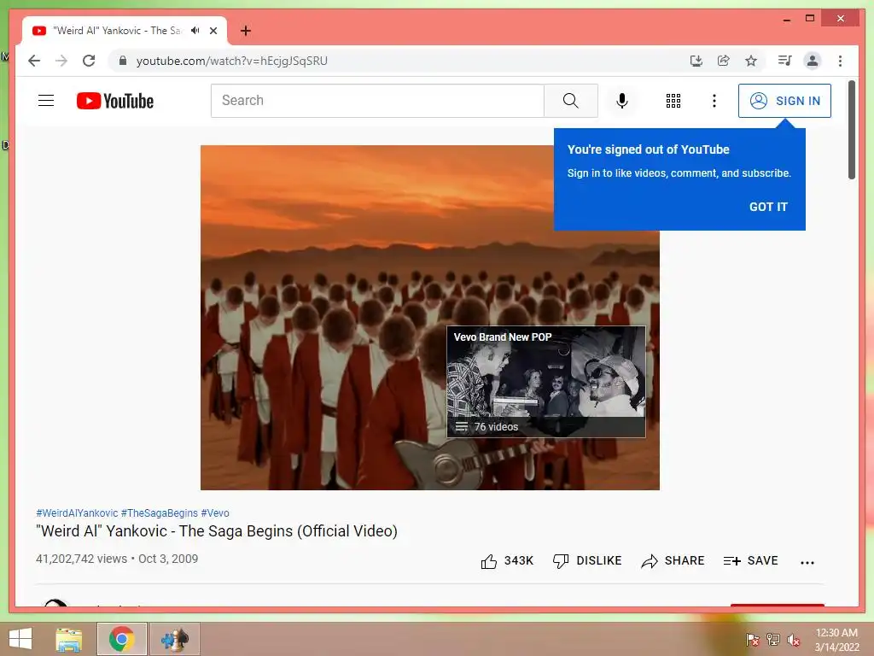Go to YouTube home via logo
Image resolution: width=874 pixels, height=656 pixels.
coord(115,101)
